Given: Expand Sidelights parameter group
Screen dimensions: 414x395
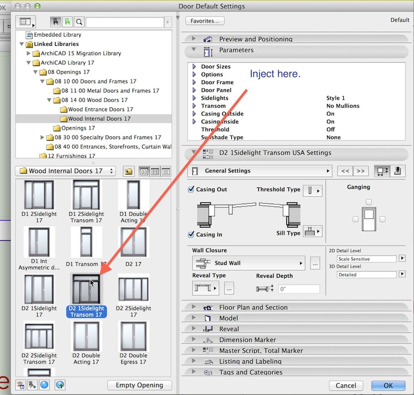Looking at the screenshot, I should (194, 98).
